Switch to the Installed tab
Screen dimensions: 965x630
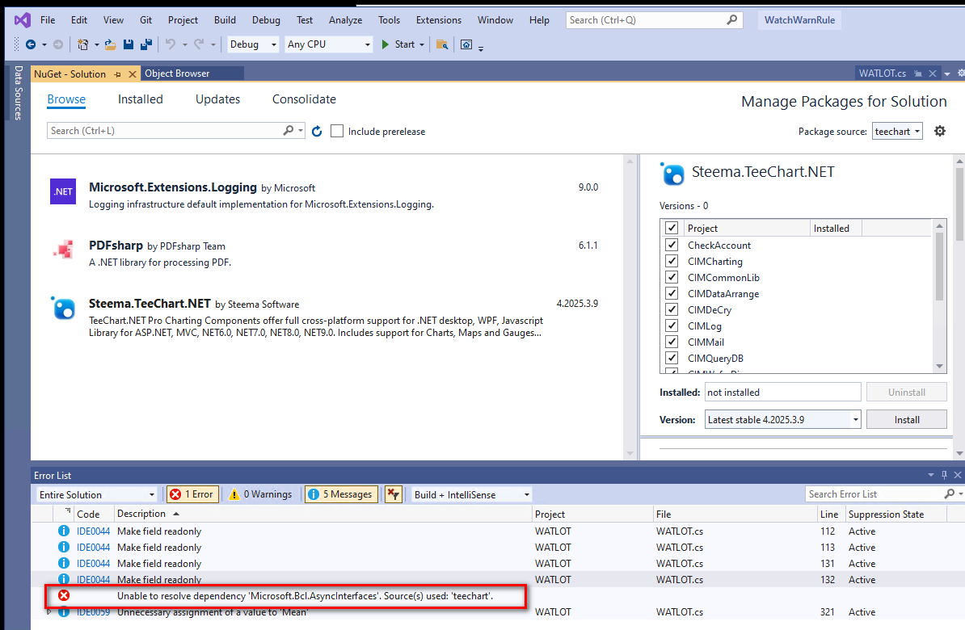tap(141, 99)
